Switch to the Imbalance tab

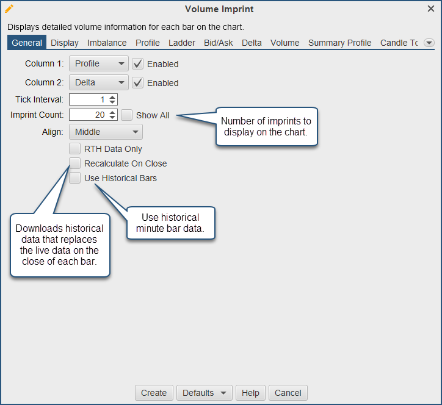107,43
